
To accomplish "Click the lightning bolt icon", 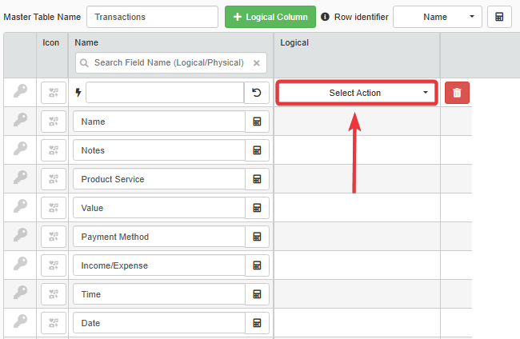I will coord(78,93).
